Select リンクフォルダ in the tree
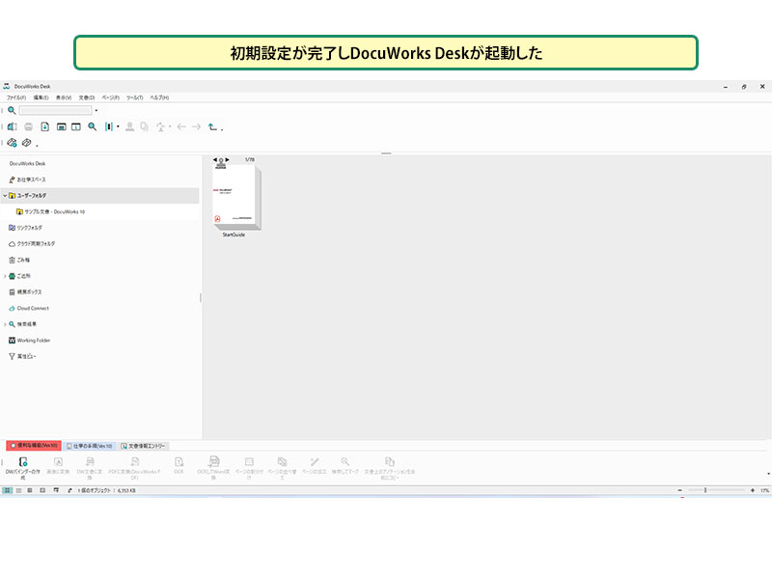This screenshot has width=772, height=579. [26, 228]
